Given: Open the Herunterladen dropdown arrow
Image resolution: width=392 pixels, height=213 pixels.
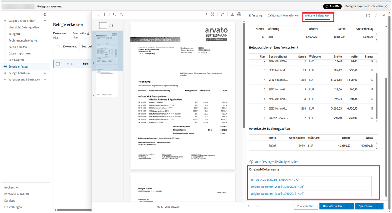Looking at the screenshot, I should (x=351, y=206).
